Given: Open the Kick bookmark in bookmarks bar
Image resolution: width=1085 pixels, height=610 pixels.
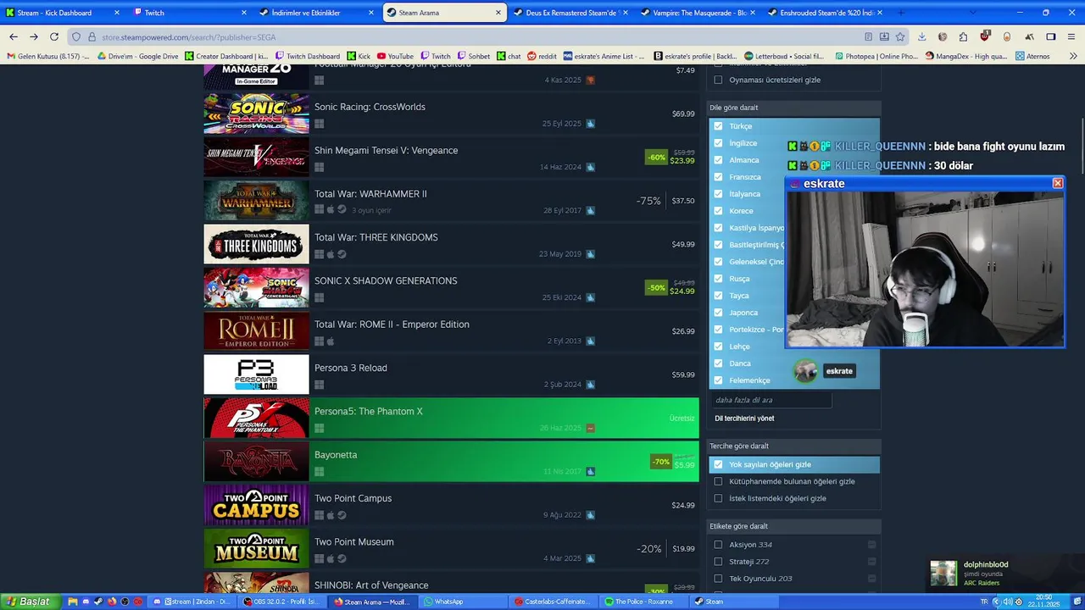Looking at the screenshot, I should point(359,56).
